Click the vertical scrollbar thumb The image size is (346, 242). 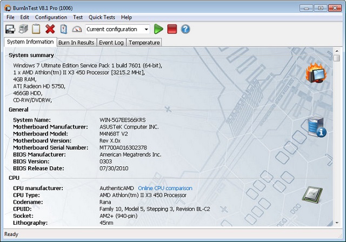point(337,58)
